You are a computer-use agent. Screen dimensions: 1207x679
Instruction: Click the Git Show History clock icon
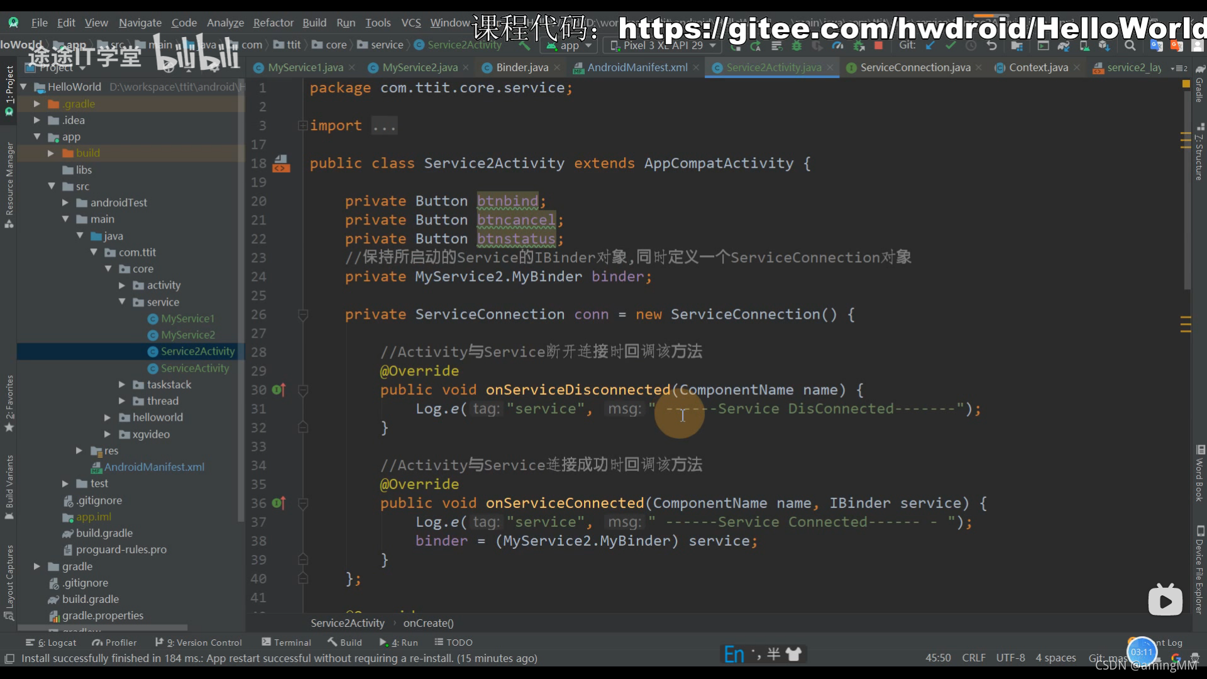[971, 45]
